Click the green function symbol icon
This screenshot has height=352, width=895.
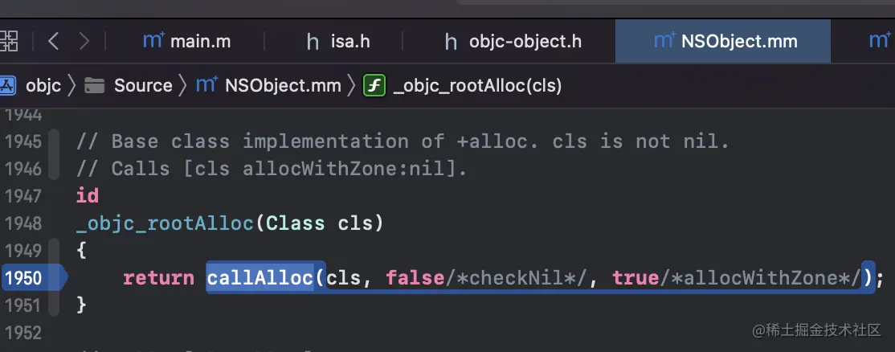click(x=374, y=85)
